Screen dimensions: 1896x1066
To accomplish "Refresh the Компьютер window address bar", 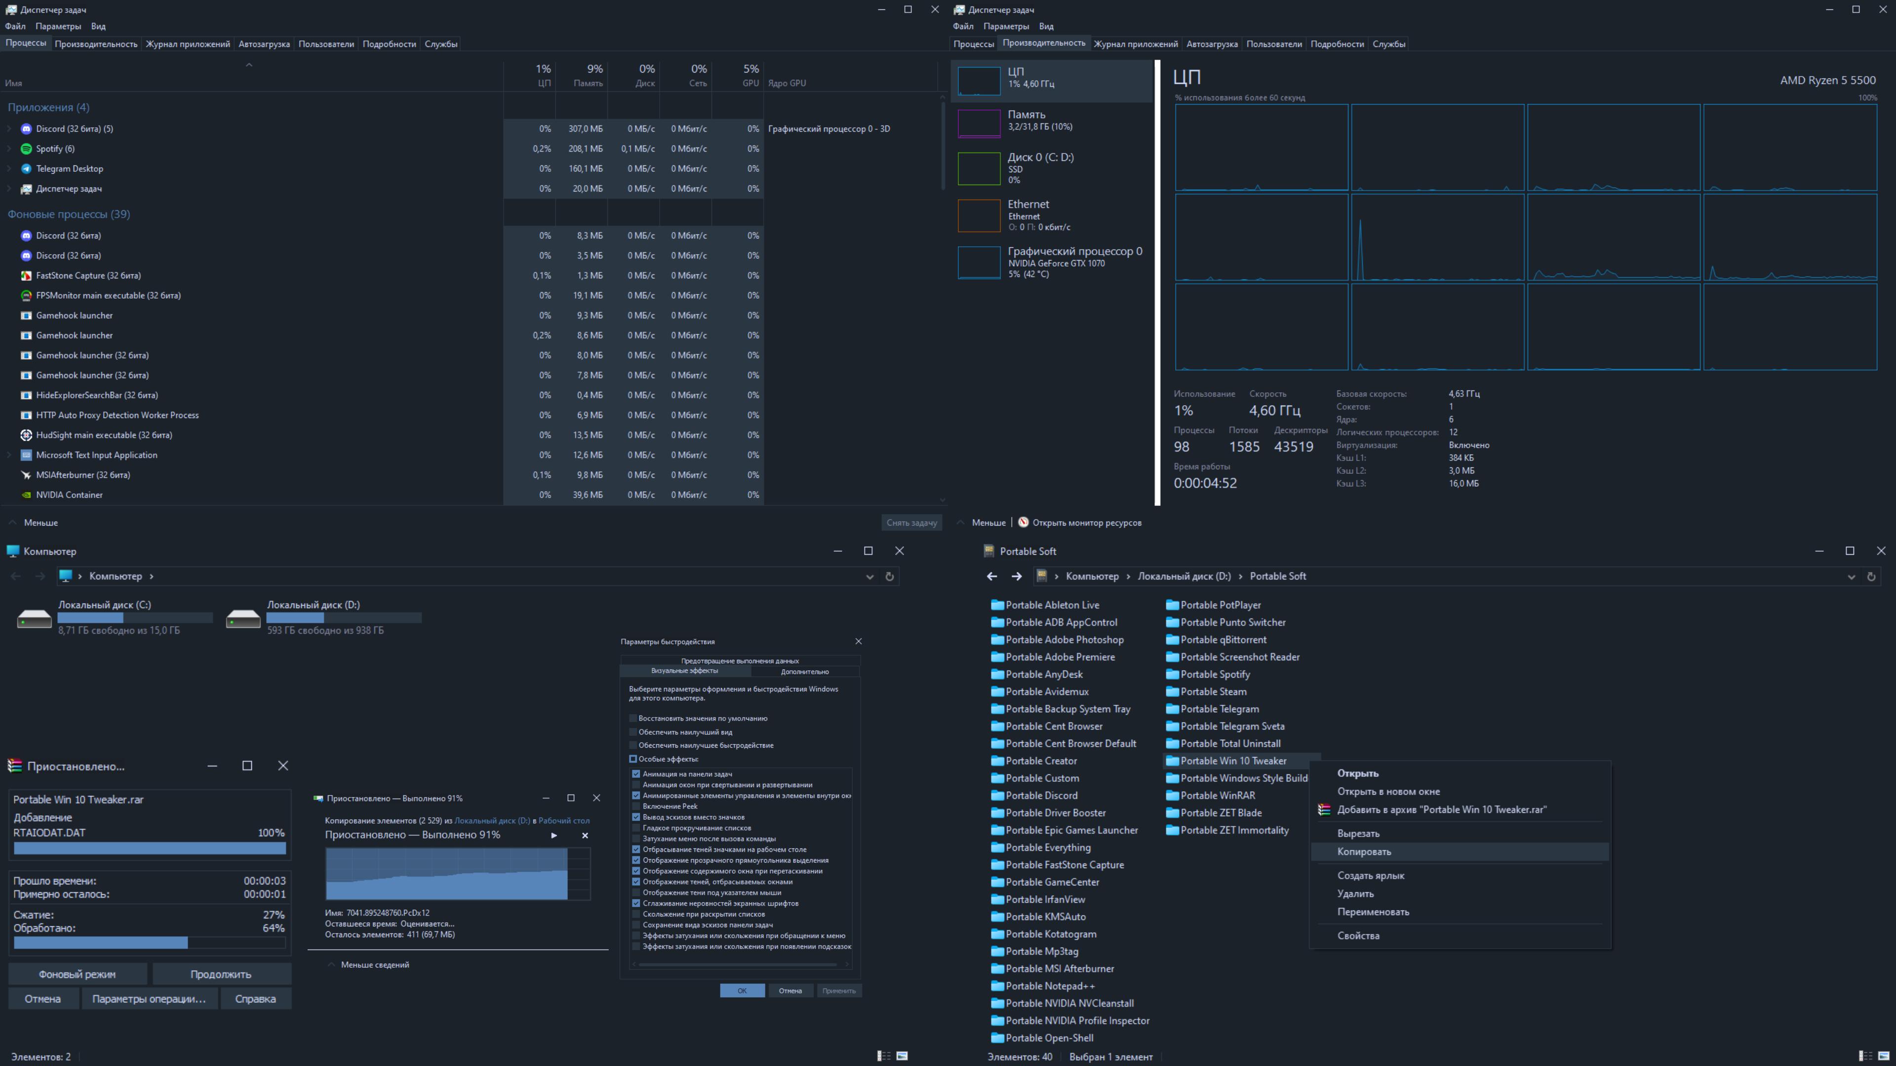I will coord(889,576).
